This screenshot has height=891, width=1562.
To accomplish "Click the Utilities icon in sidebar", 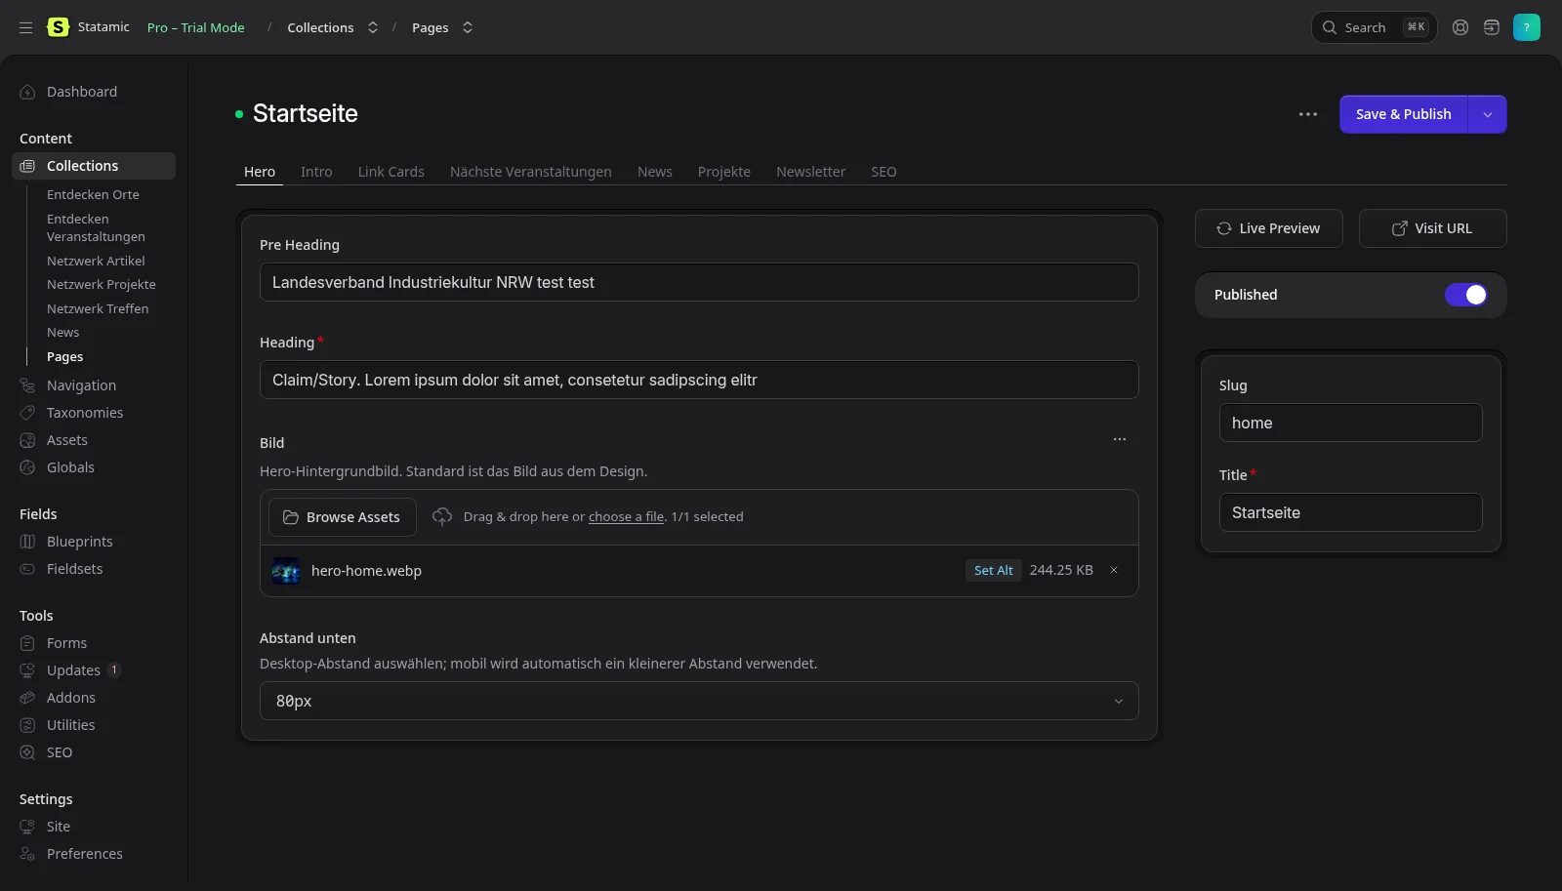I will pyautogui.click(x=27, y=725).
